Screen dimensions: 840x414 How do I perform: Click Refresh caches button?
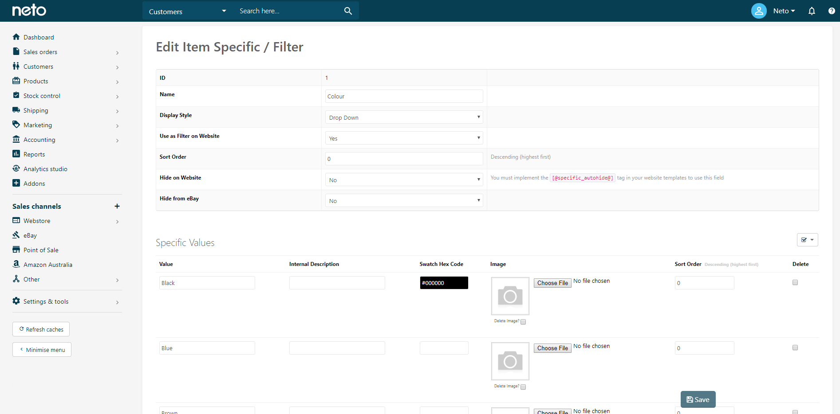(x=41, y=329)
